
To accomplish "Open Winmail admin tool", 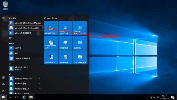I will (x=25, y=58).
